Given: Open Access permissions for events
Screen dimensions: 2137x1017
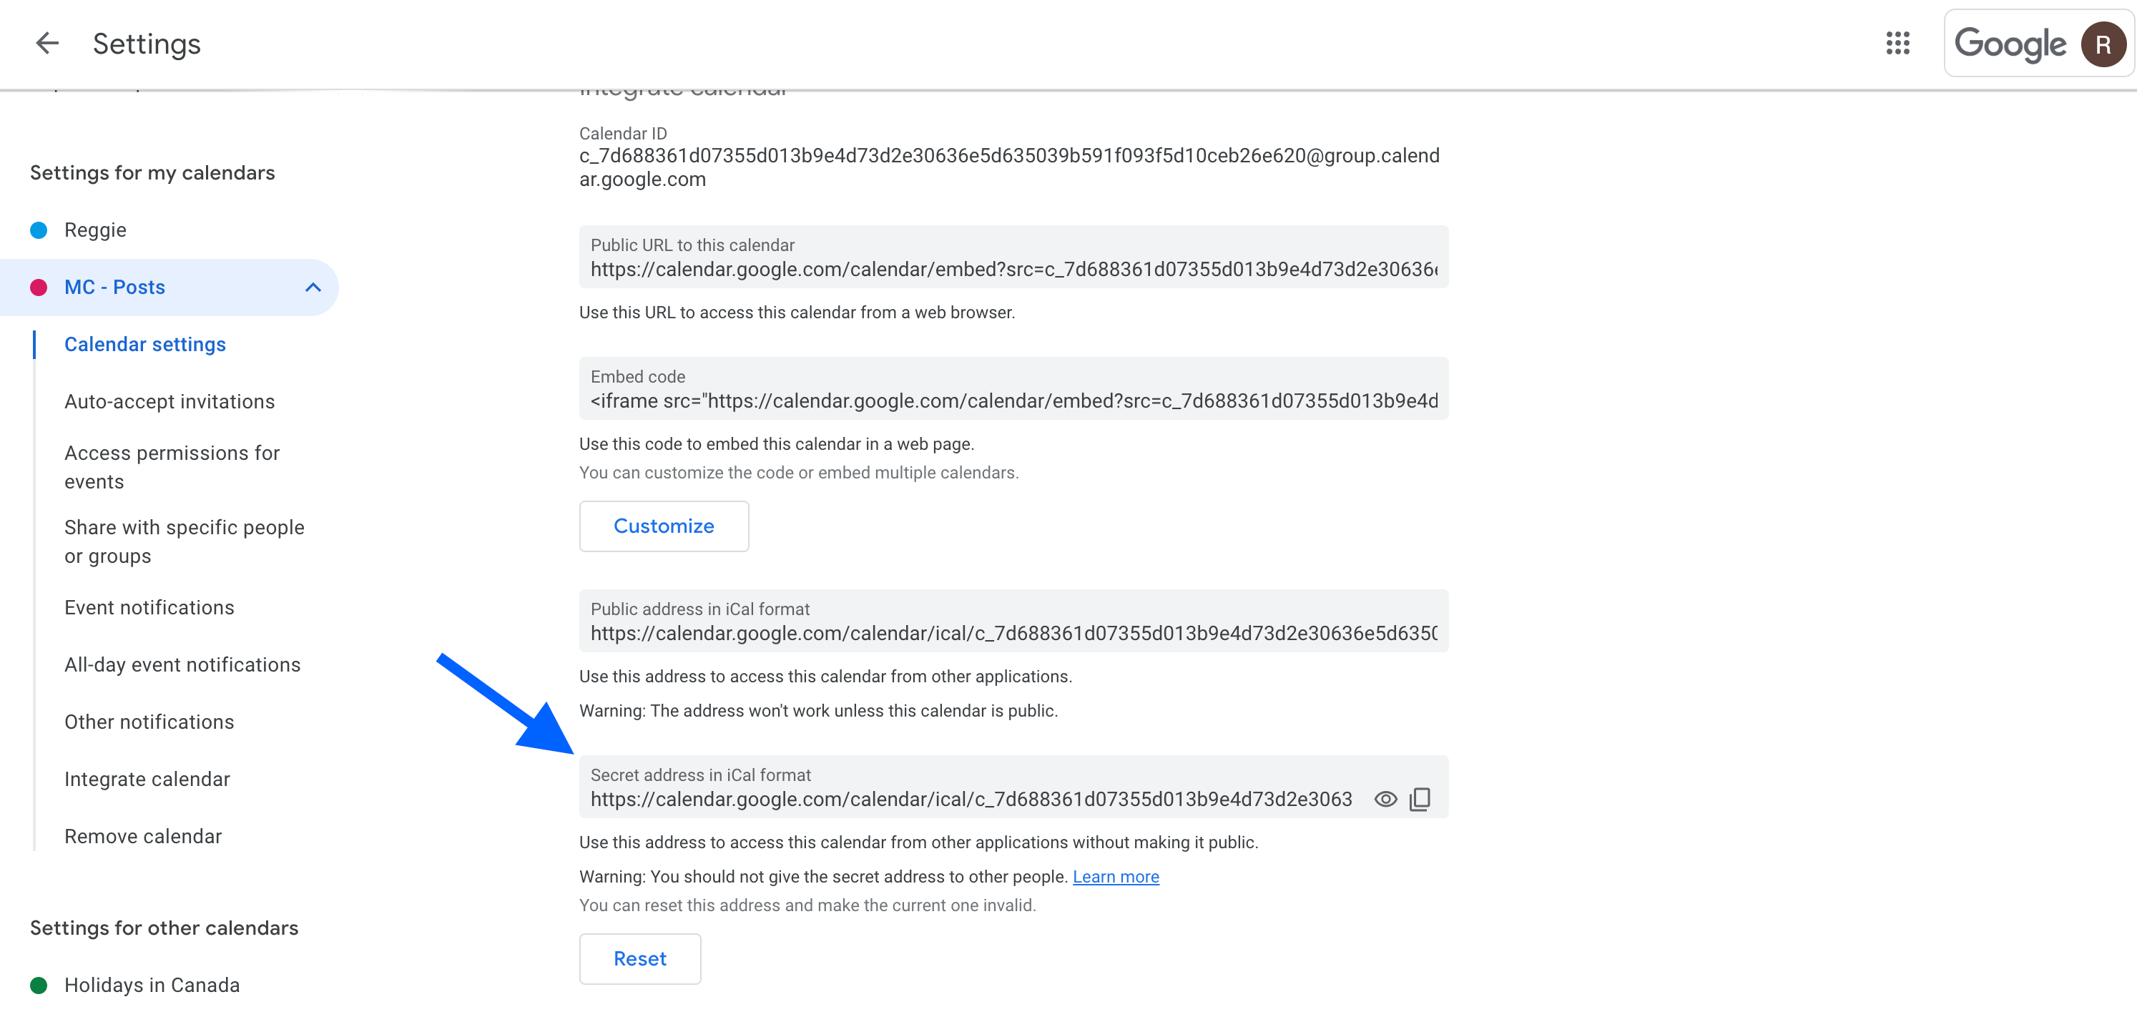Looking at the screenshot, I should [172, 467].
